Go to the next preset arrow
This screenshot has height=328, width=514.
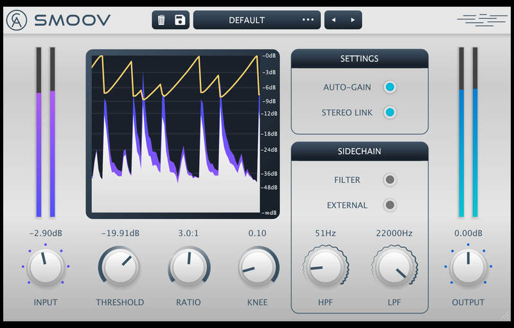click(x=353, y=20)
